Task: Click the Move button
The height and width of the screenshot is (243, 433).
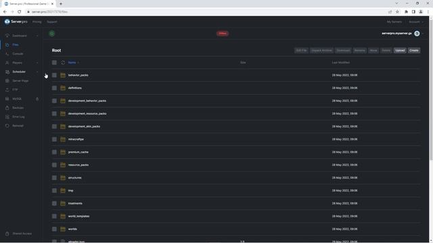Action: [373, 51]
